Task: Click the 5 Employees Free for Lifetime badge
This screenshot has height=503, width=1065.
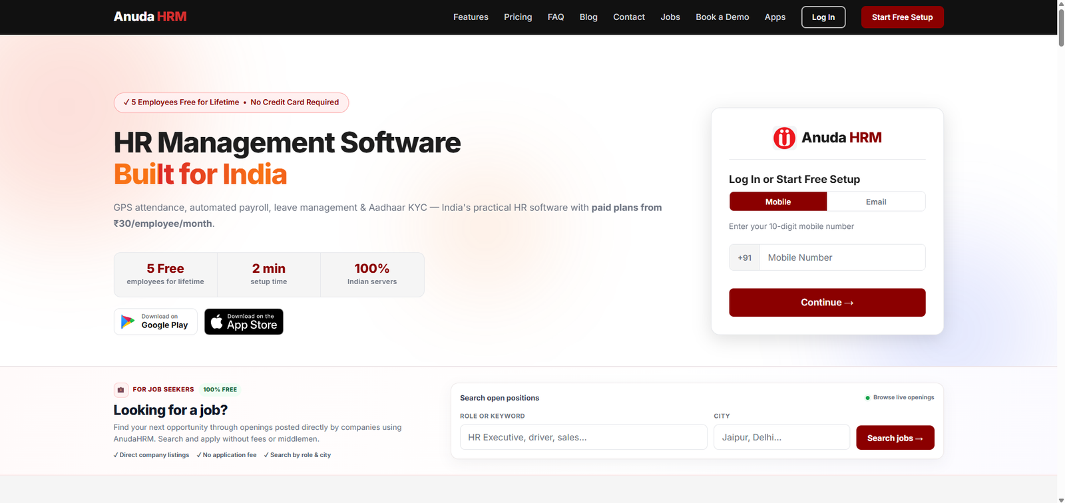Action: tap(231, 102)
